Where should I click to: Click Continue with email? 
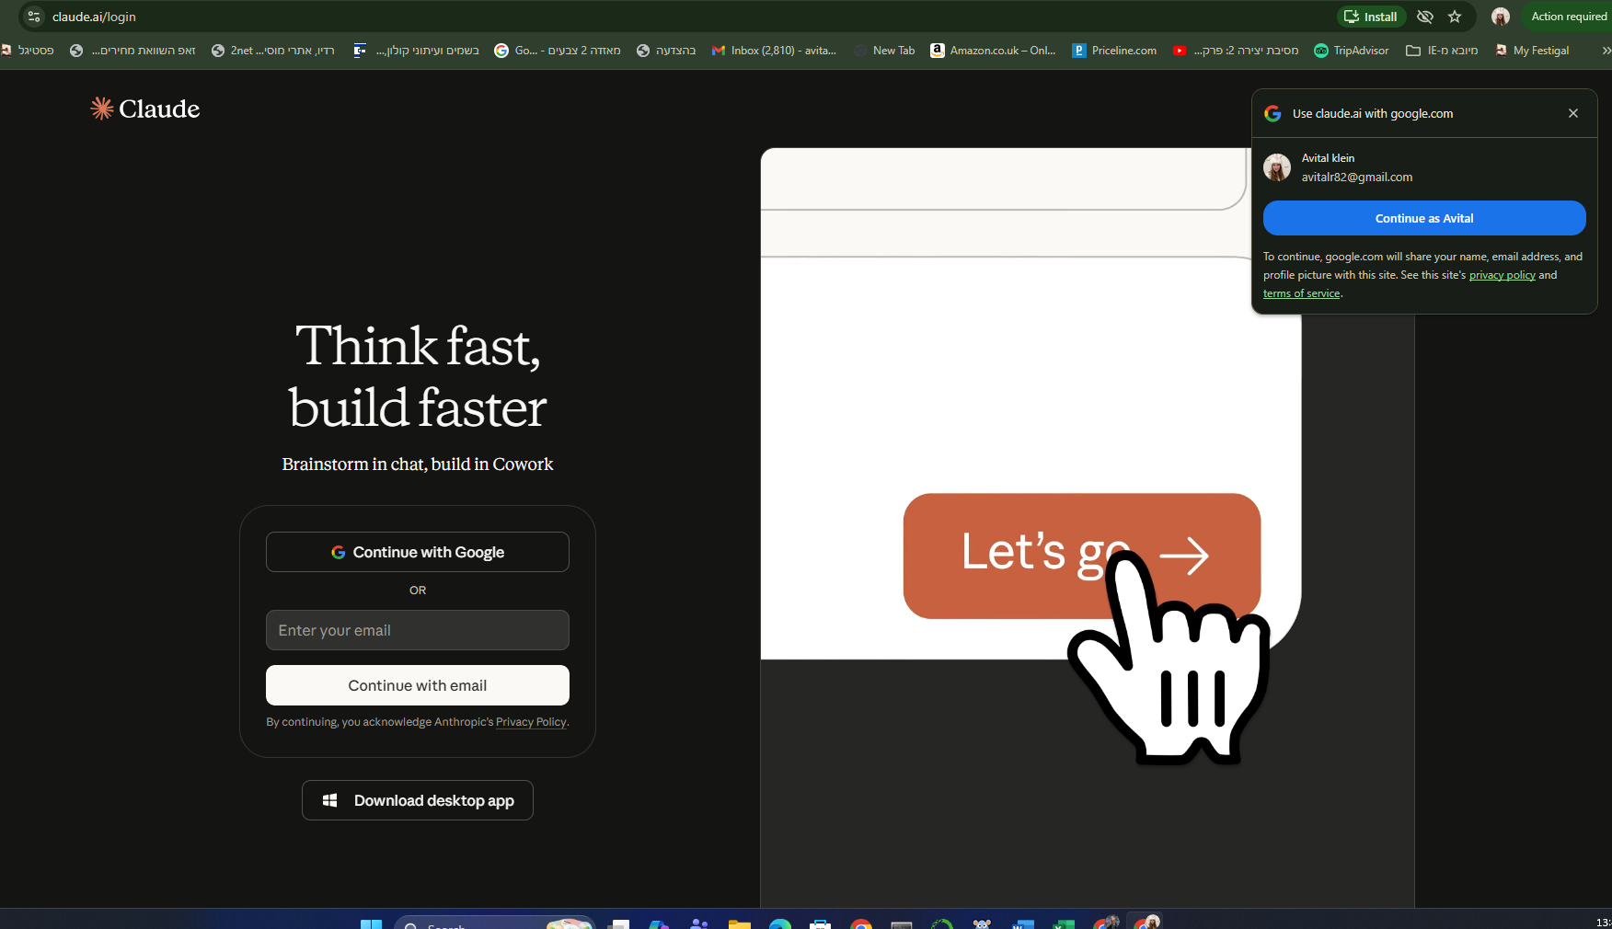(x=418, y=685)
